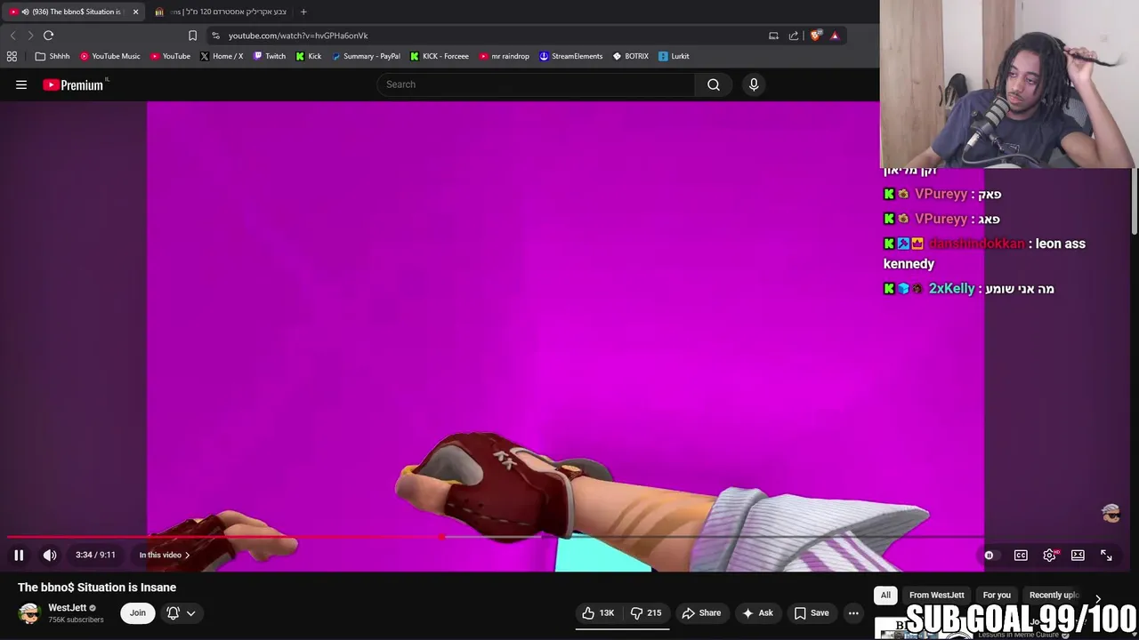Close the bbno$ Situation tab
The width and height of the screenshot is (1139, 640).
pos(135,12)
